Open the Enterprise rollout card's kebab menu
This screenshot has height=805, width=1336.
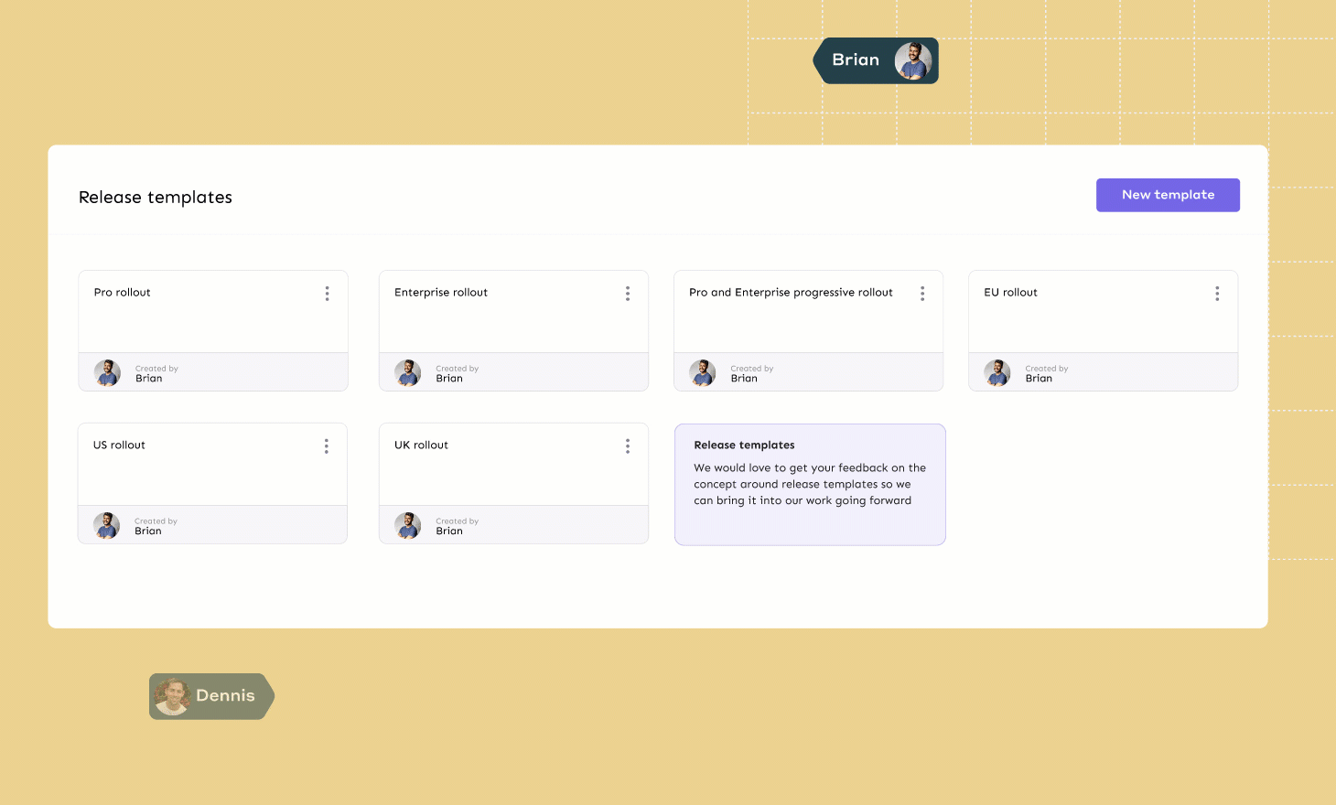click(x=628, y=294)
